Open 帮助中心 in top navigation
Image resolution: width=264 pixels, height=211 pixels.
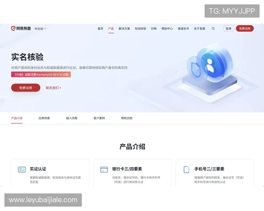167,29
